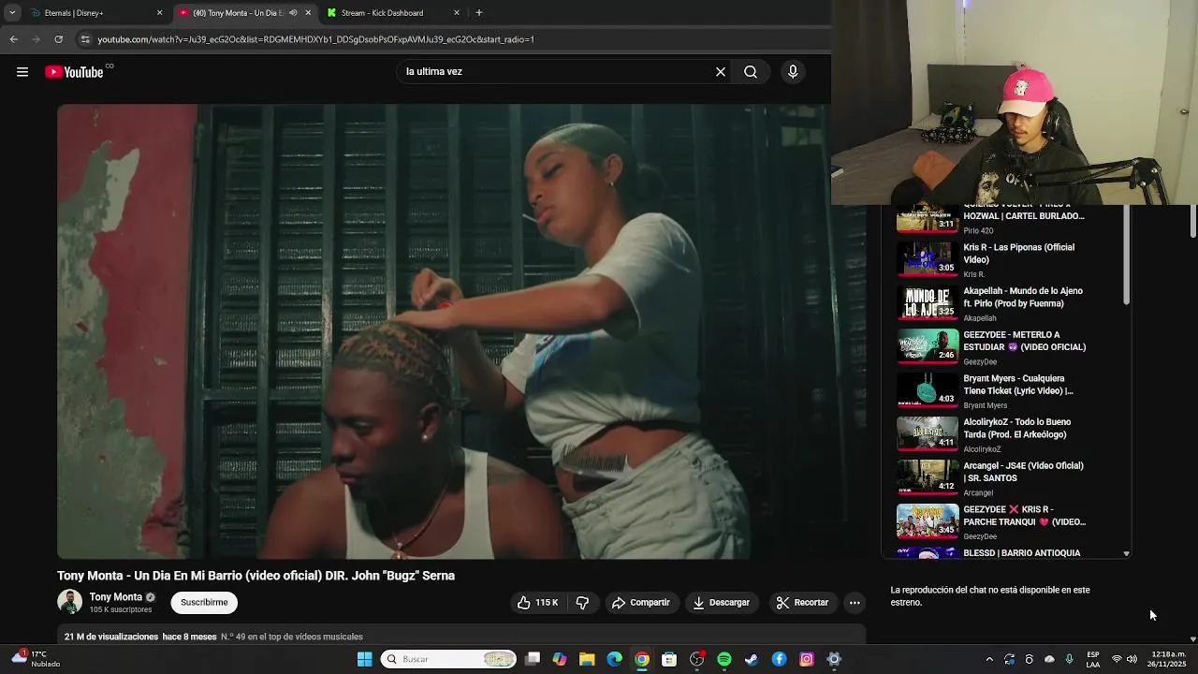Clip the video using Recortar
The height and width of the screenshot is (674, 1198).
pyautogui.click(x=803, y=603)
